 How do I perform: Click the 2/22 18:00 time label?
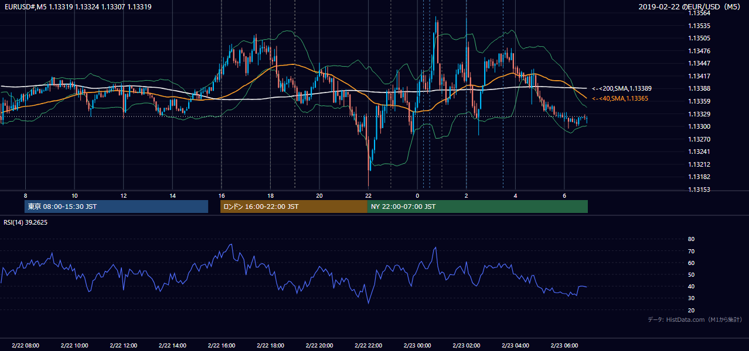270,346
